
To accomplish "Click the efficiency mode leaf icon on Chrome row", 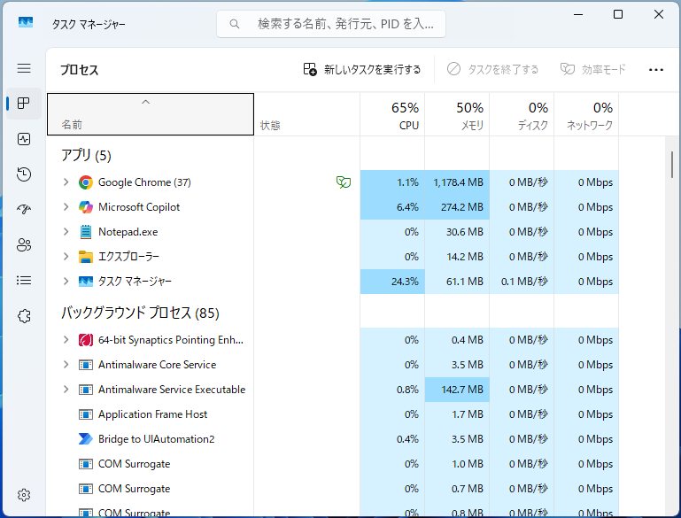I will pyautogui.click(x=343, y=182).
